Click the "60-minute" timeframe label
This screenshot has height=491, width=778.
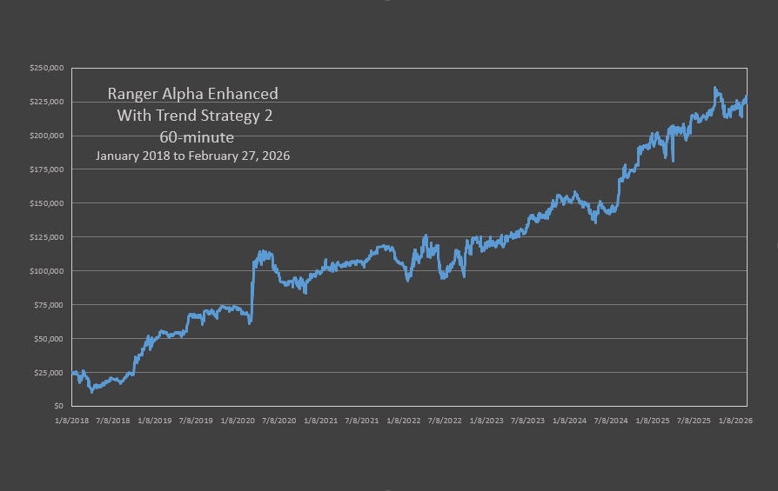point(192,136)
